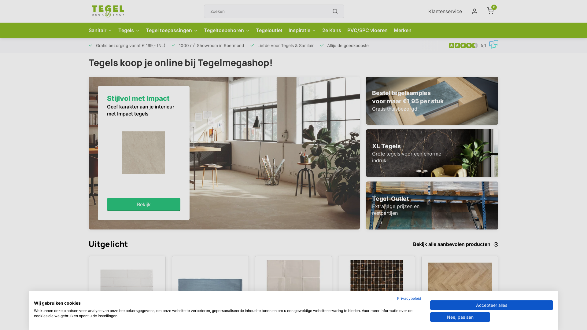Screen dimensions: 587x330
Task: Open the 2e Kans menu item
Action: 331,30
